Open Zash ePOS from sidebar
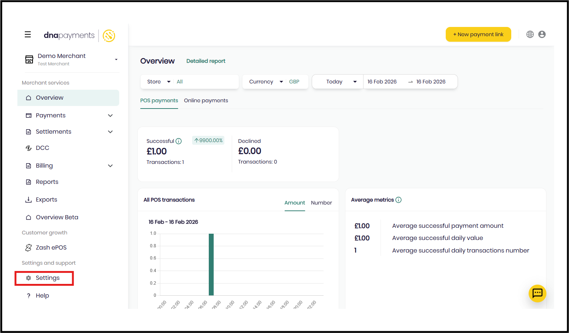This screenshot has height=333, width=569. 51,247
